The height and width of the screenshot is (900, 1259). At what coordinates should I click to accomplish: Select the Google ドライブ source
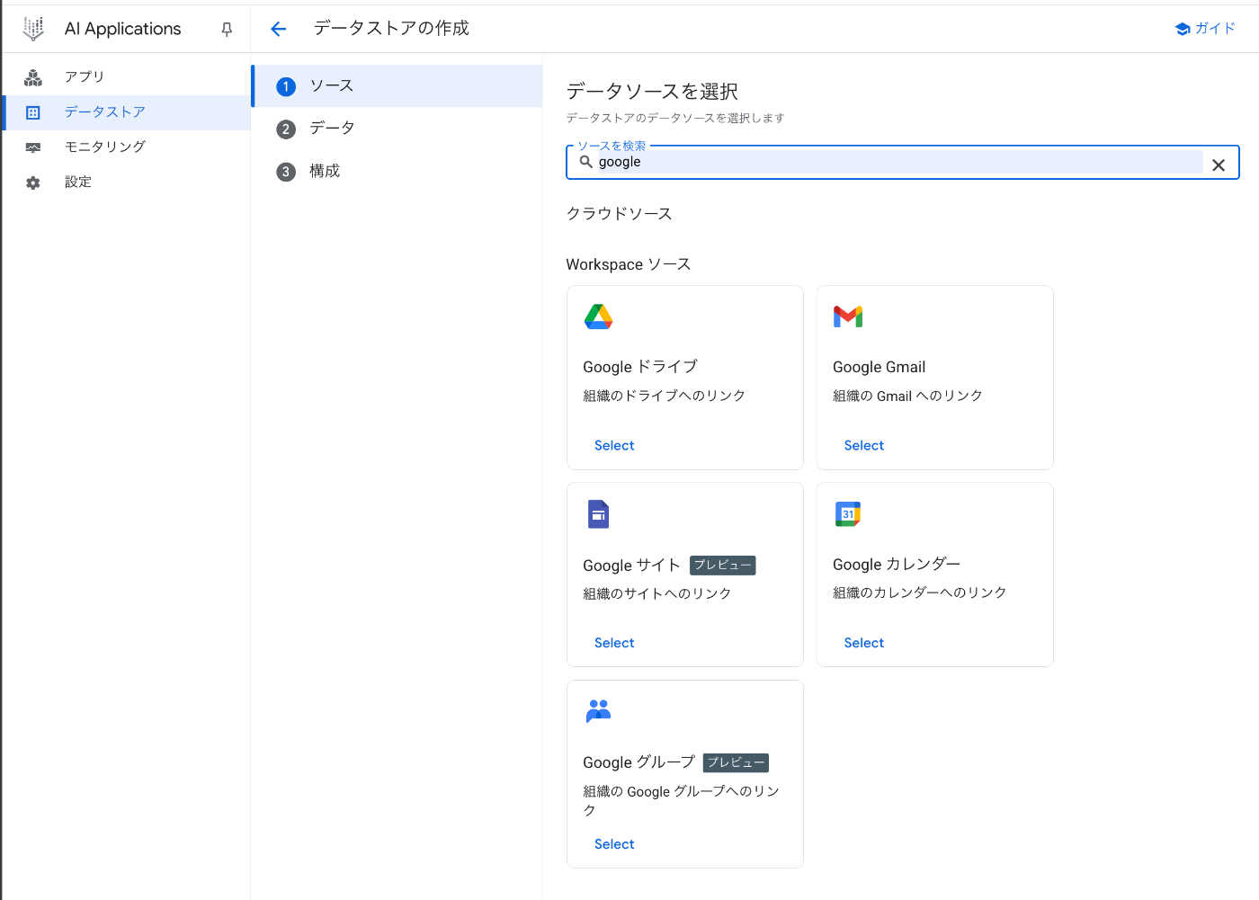[614, 446]
